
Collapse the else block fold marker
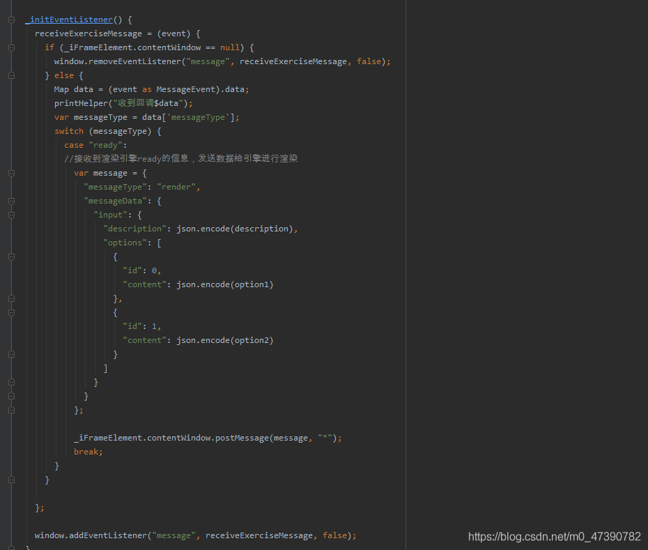pos(11,75)
